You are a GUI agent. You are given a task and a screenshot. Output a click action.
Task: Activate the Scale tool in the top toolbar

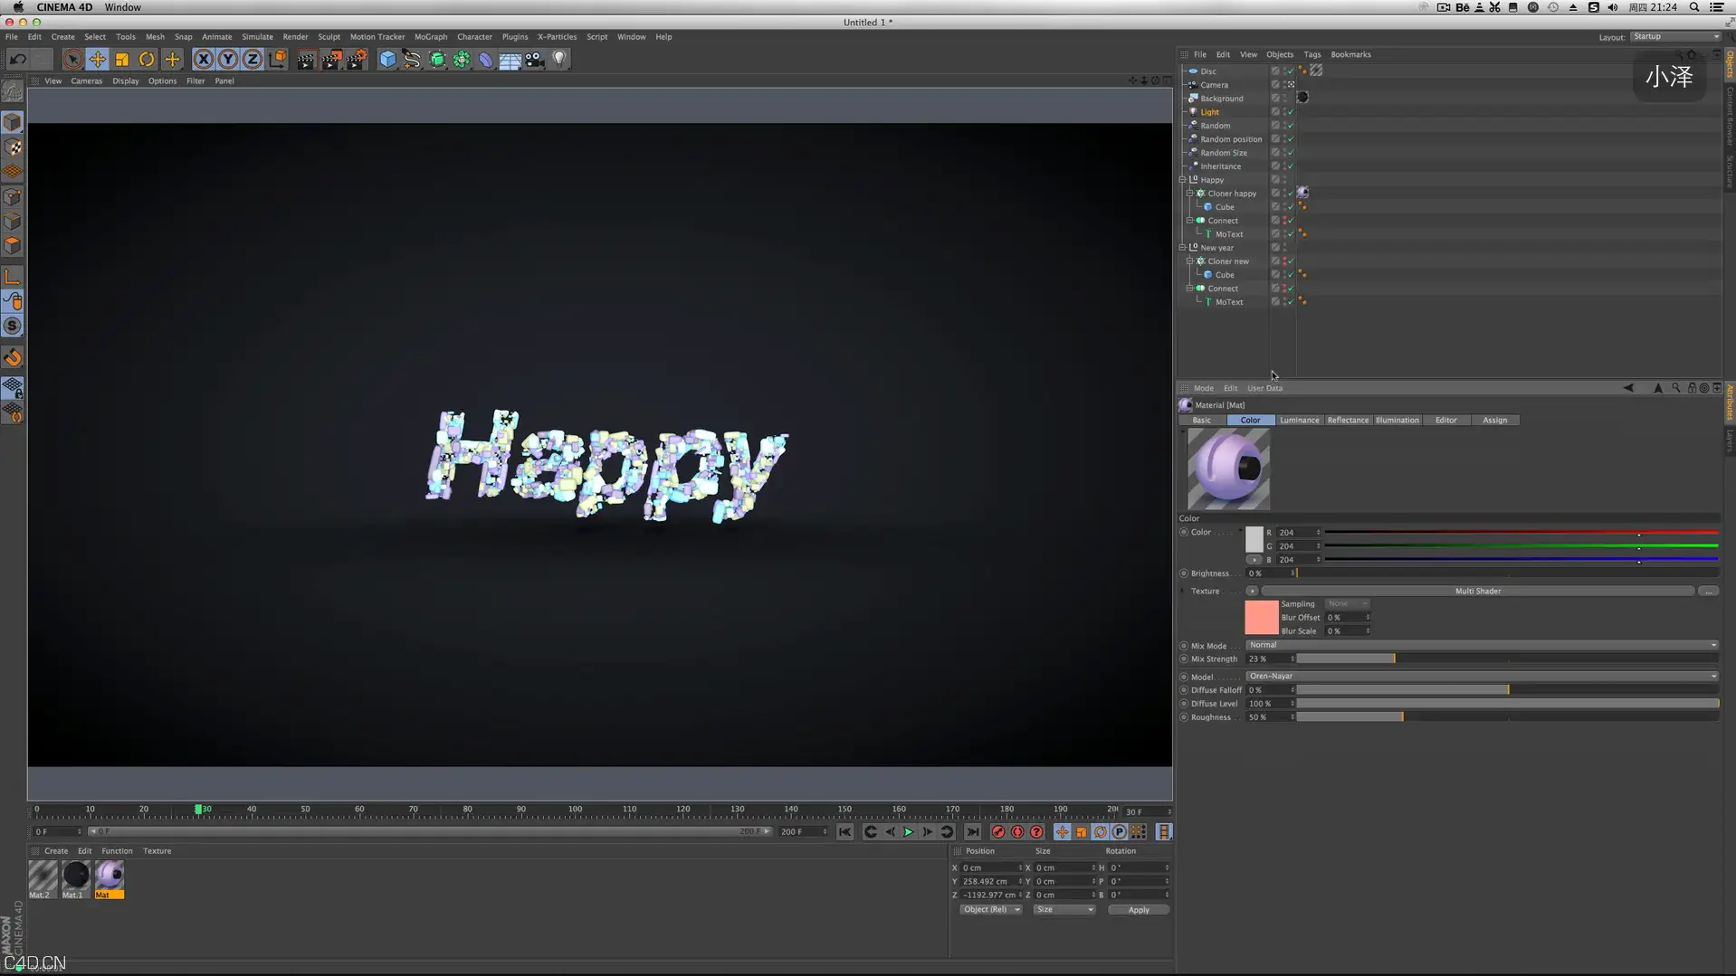click(121, 60)
